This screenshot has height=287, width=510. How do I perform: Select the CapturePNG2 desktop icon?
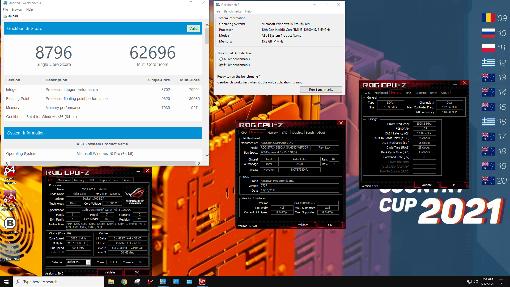[10, 252]
